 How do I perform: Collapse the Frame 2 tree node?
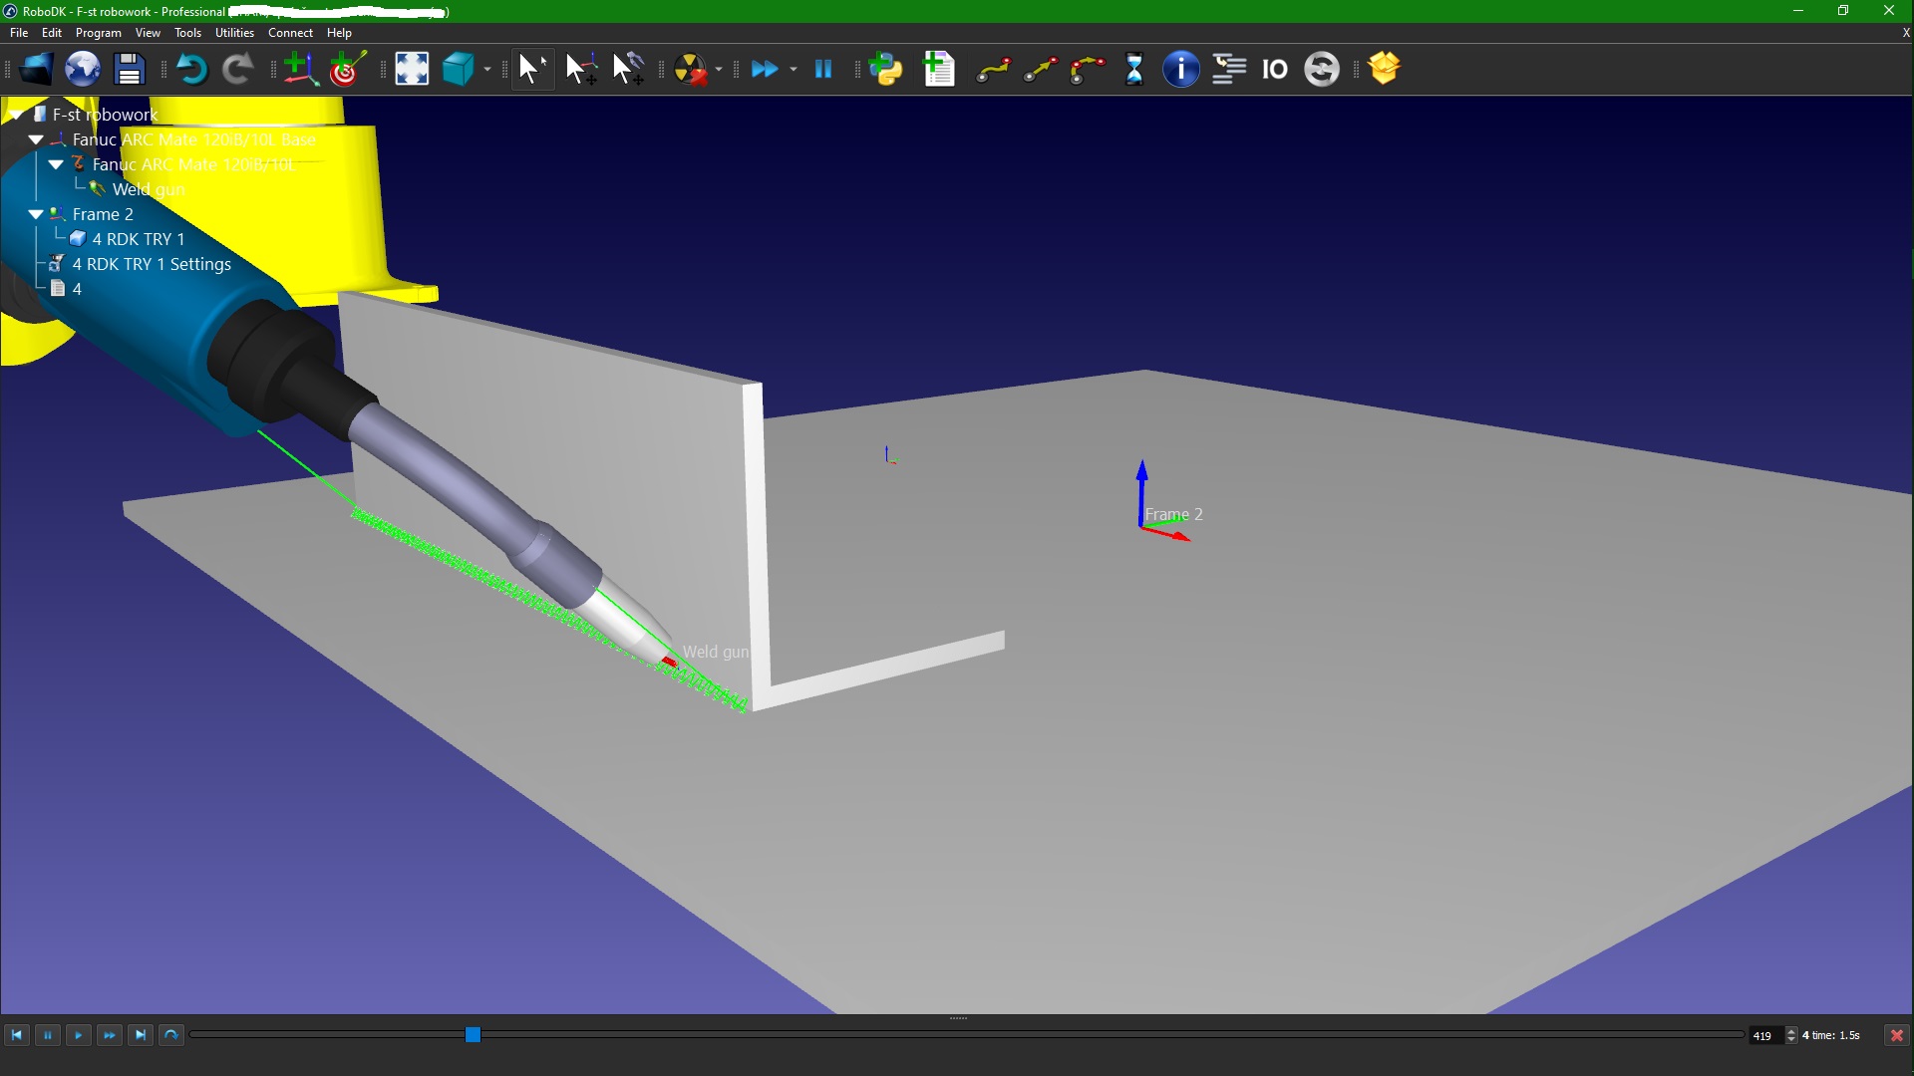[x=36, y=214]
